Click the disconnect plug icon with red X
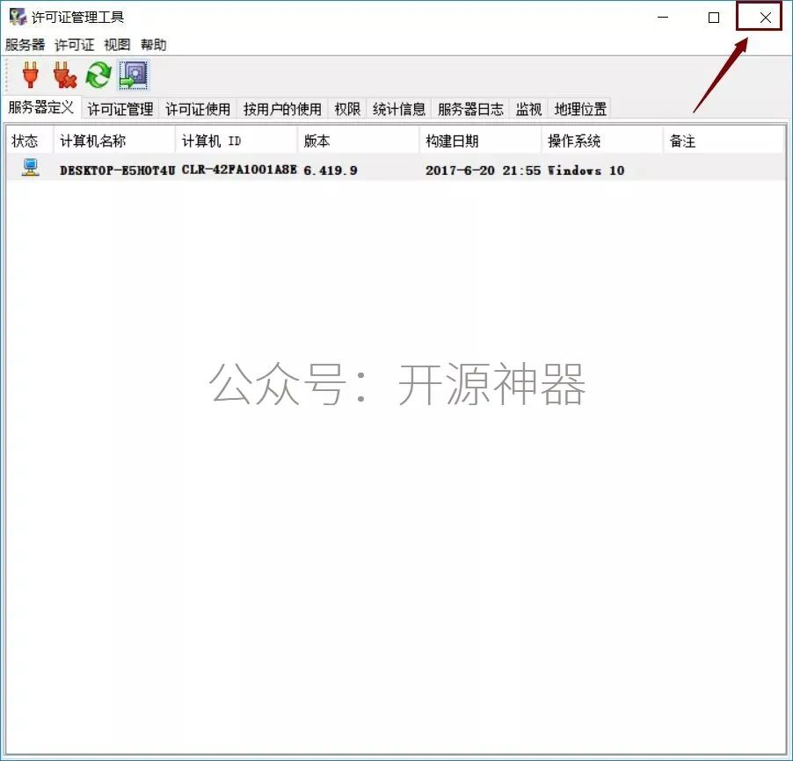The image size is (793, 761). (64, 76)
